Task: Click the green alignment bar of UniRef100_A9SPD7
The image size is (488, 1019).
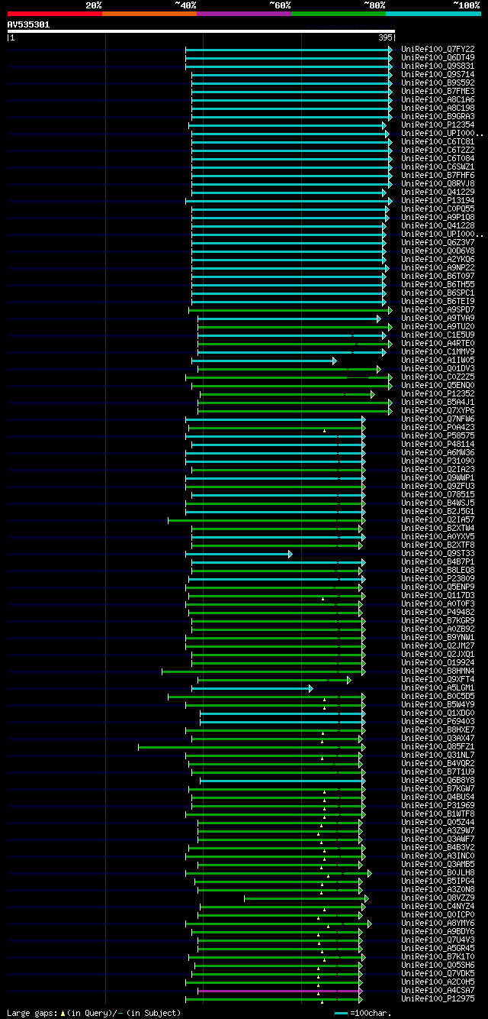Action: click(291, 310)
